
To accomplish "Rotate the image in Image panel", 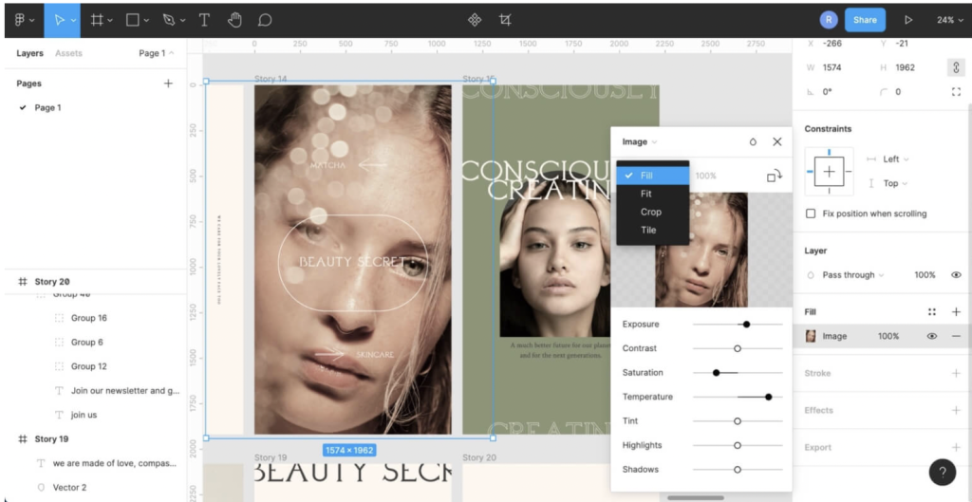I will [x=775, y=176].
